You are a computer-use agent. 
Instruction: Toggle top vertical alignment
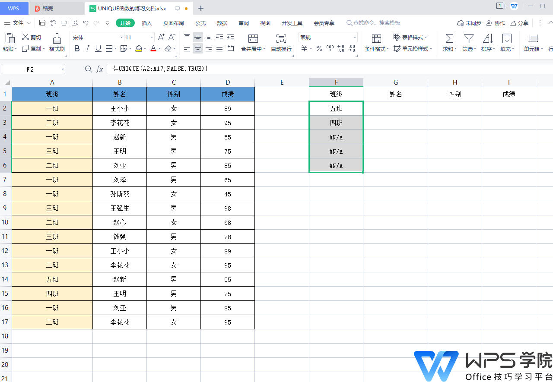(187, 38)
